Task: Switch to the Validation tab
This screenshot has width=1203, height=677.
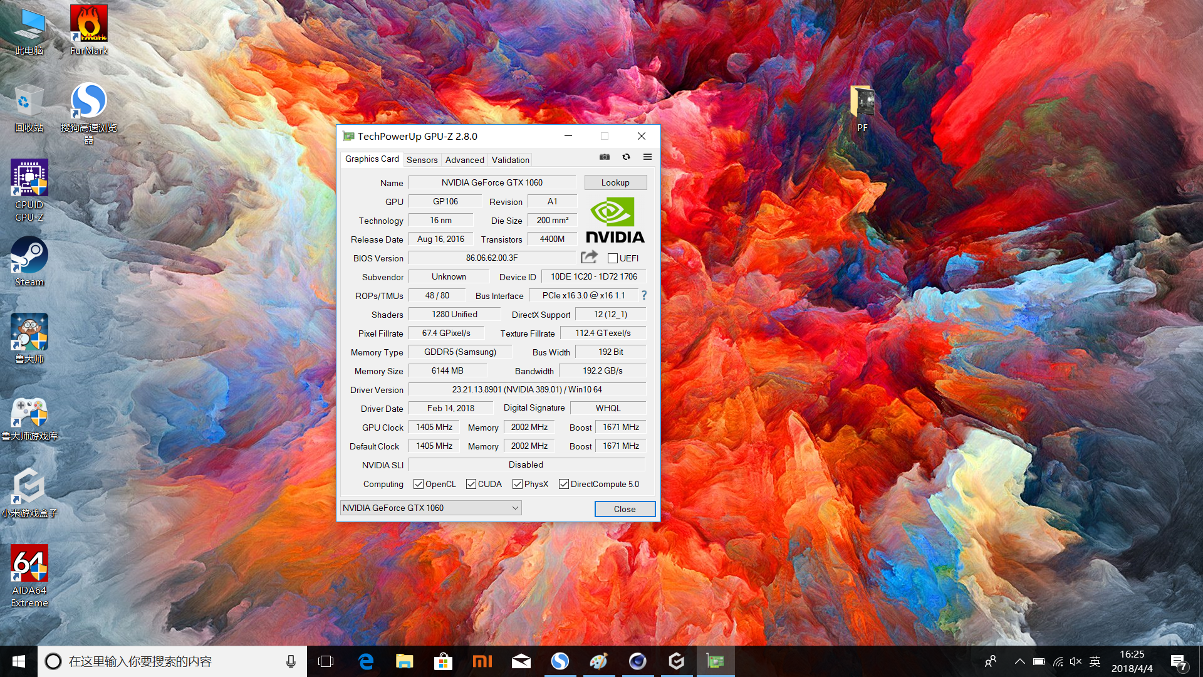Action: pos(510,160)
